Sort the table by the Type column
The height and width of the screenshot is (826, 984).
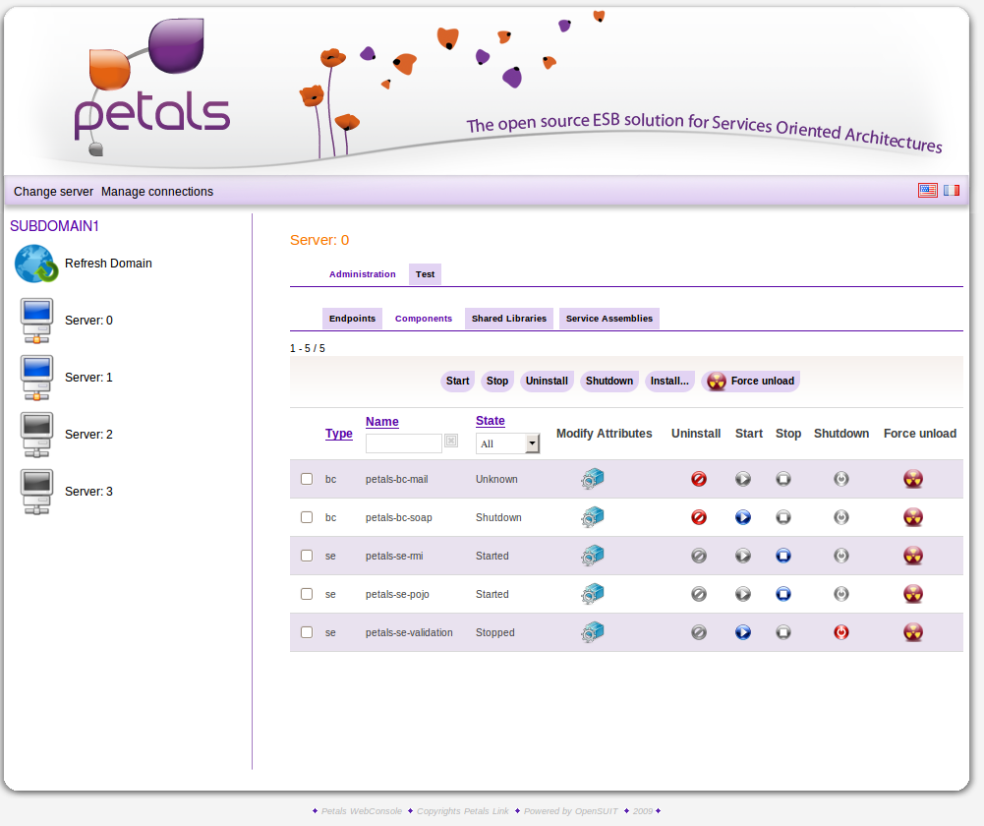339,434
